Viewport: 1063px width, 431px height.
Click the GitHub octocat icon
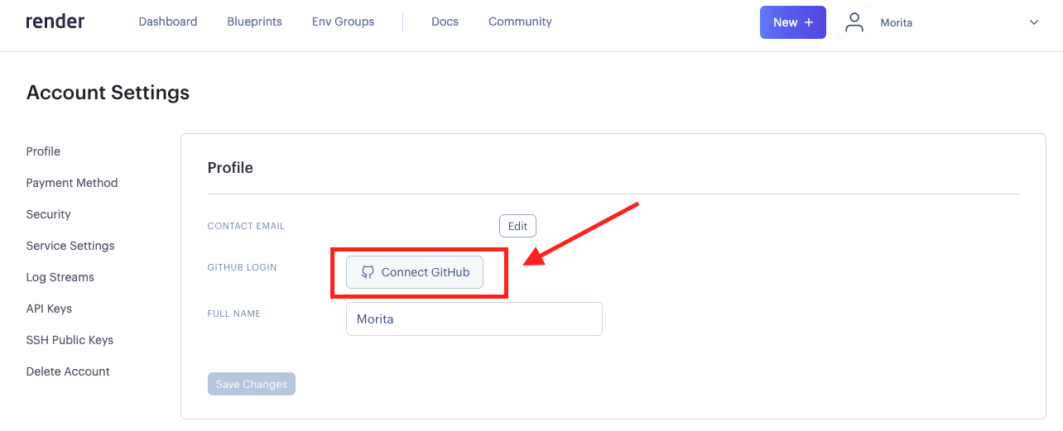point(368,272)
